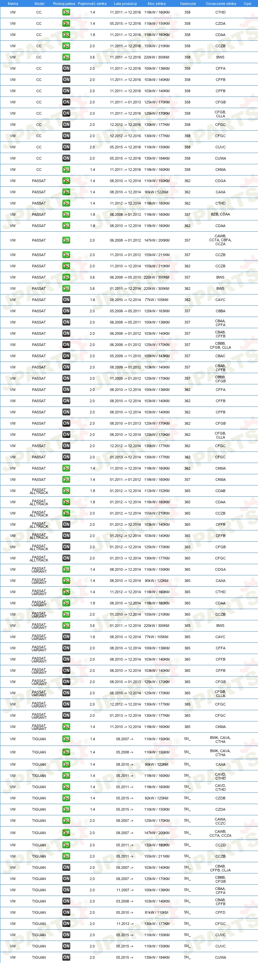
Task: Click the Moc silnika column header
Action: [156, 3]
